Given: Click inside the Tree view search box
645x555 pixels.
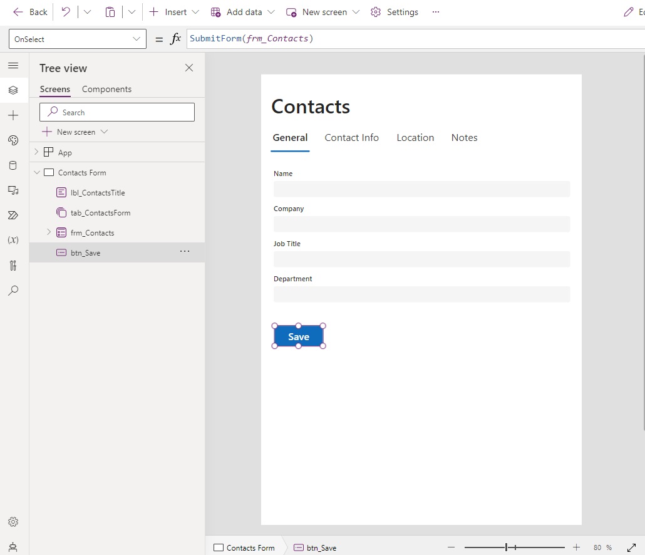Looking at the screenshot, I should pyautogui.click(x=116, y=112).
